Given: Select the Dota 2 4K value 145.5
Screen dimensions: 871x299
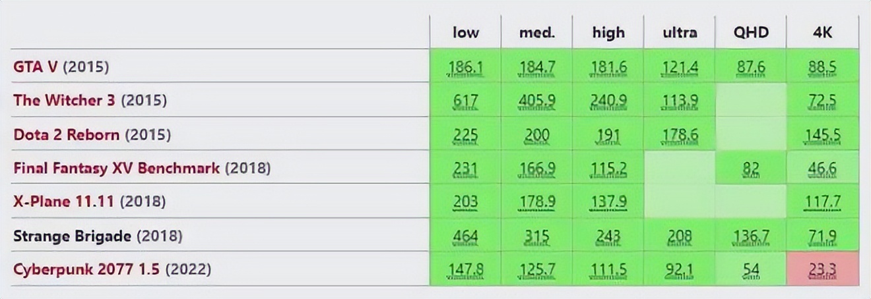Looking at the screenshot, I should [x=822, y=135].
